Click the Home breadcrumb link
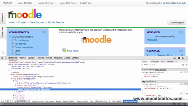Screen dimensions: 188x106 point(11,22)
